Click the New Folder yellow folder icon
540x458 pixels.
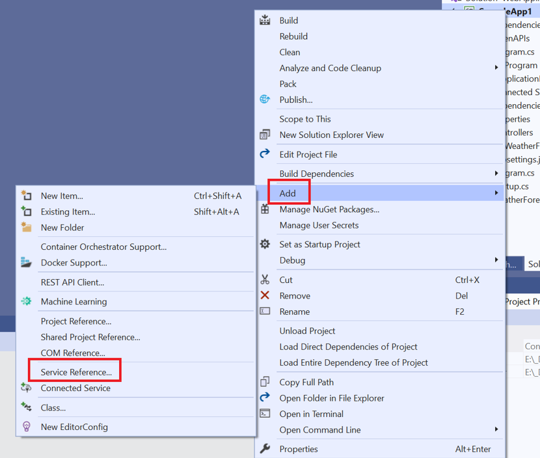(25, 228)
